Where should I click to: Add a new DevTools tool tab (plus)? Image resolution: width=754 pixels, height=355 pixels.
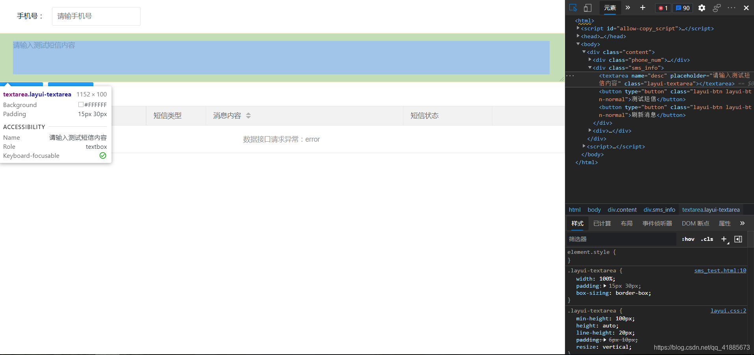click(643, 7)
